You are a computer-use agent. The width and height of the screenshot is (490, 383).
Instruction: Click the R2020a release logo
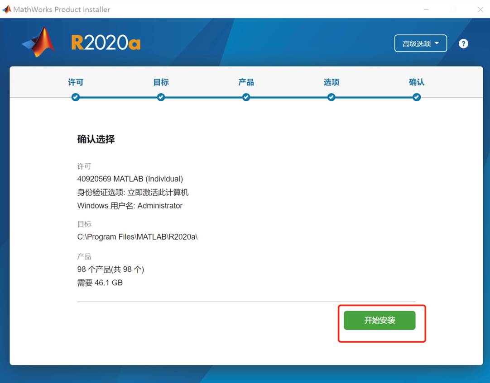[x=106, y=43]
